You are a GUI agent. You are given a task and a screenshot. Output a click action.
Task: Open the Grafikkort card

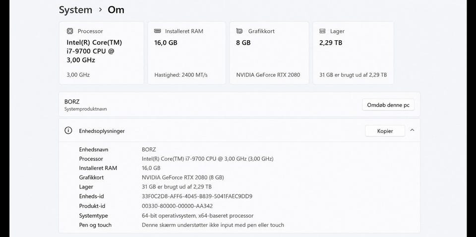(x=269, y=53)
